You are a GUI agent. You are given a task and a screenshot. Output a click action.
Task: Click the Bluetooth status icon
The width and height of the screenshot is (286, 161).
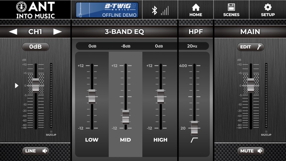[x=154, y=10]
